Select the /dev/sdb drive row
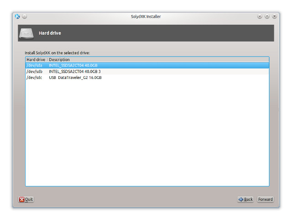The height and width of the screenshot is (220, 292). pos(147,72)
